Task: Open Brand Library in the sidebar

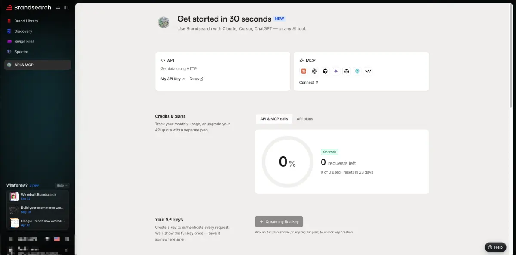Action: point(37,21)
